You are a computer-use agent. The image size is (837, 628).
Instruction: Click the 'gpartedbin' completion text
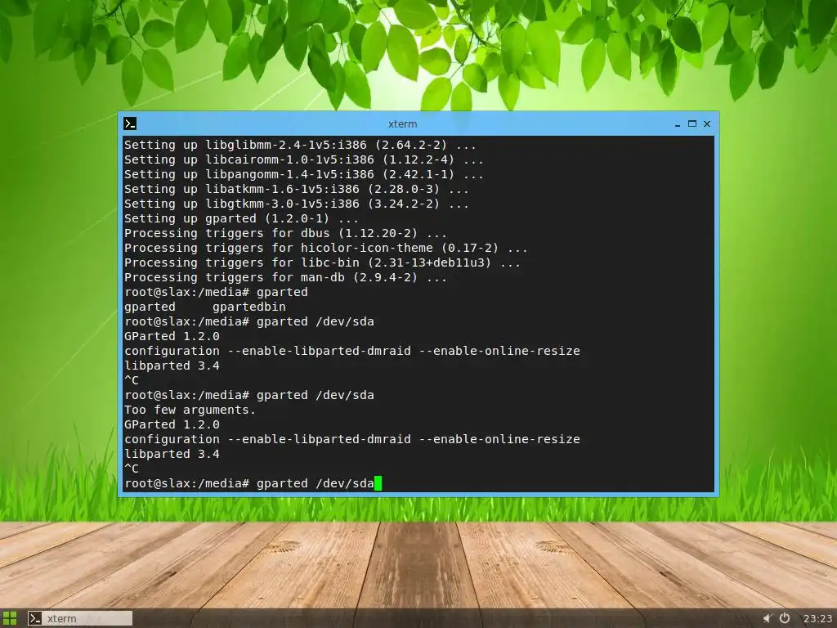tap(249, 307)
